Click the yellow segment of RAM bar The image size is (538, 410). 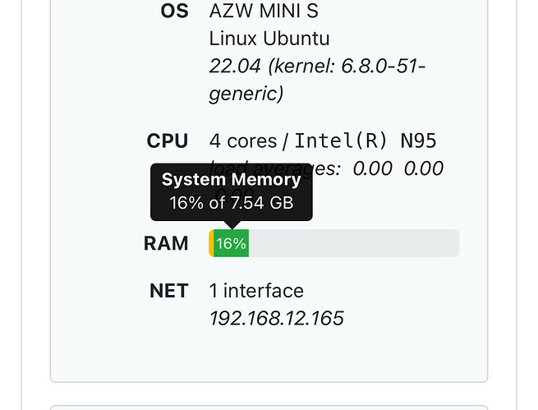click(212, 243)
